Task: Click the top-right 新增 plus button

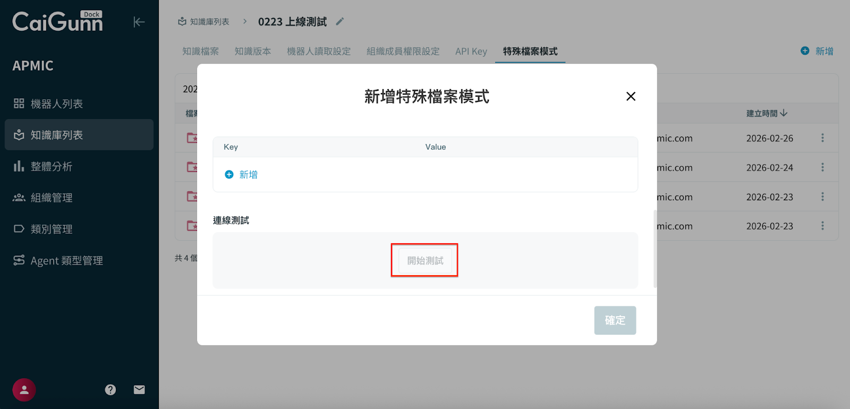Action: (817, 51)
